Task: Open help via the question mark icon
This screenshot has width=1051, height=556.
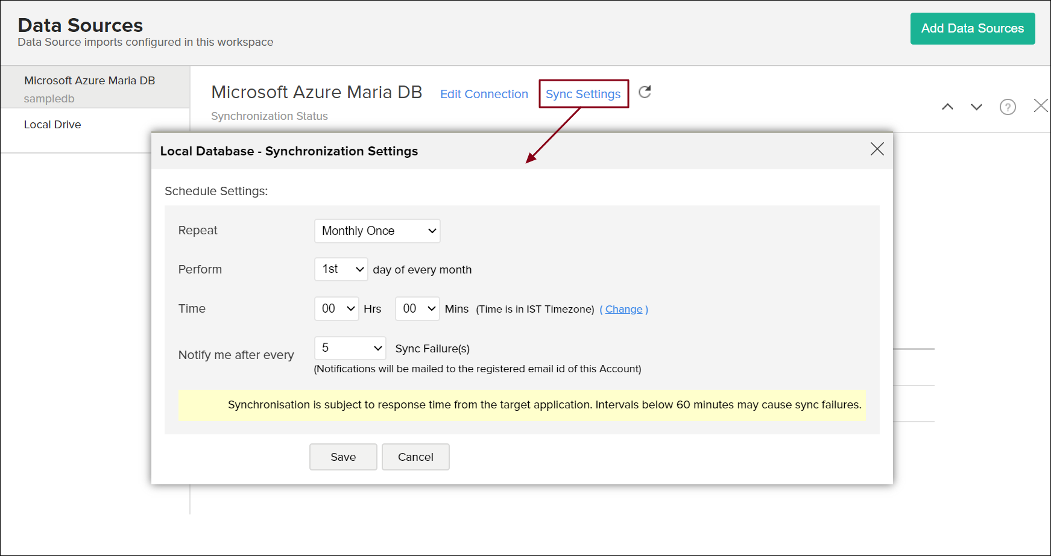Action: [1008, 107]
